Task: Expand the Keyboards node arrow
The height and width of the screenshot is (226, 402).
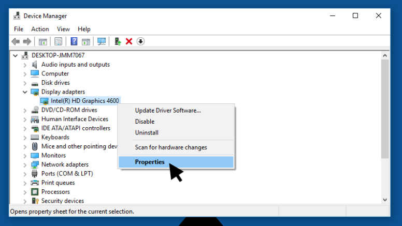Action: point(25,138)
